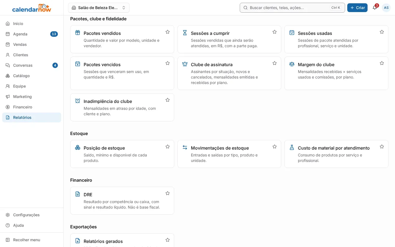Click the Marketing megaphone icon
This screenshot has width=395, height=247.
tap(8, 97)
